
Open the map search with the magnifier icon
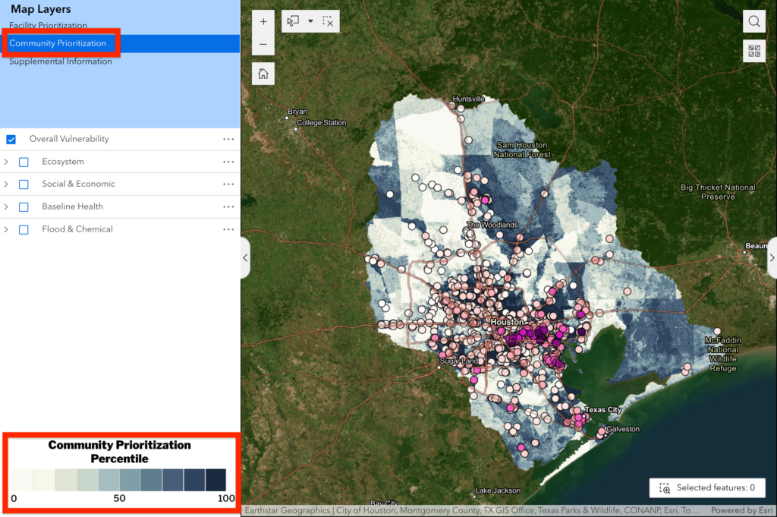[x=754, y=20]
